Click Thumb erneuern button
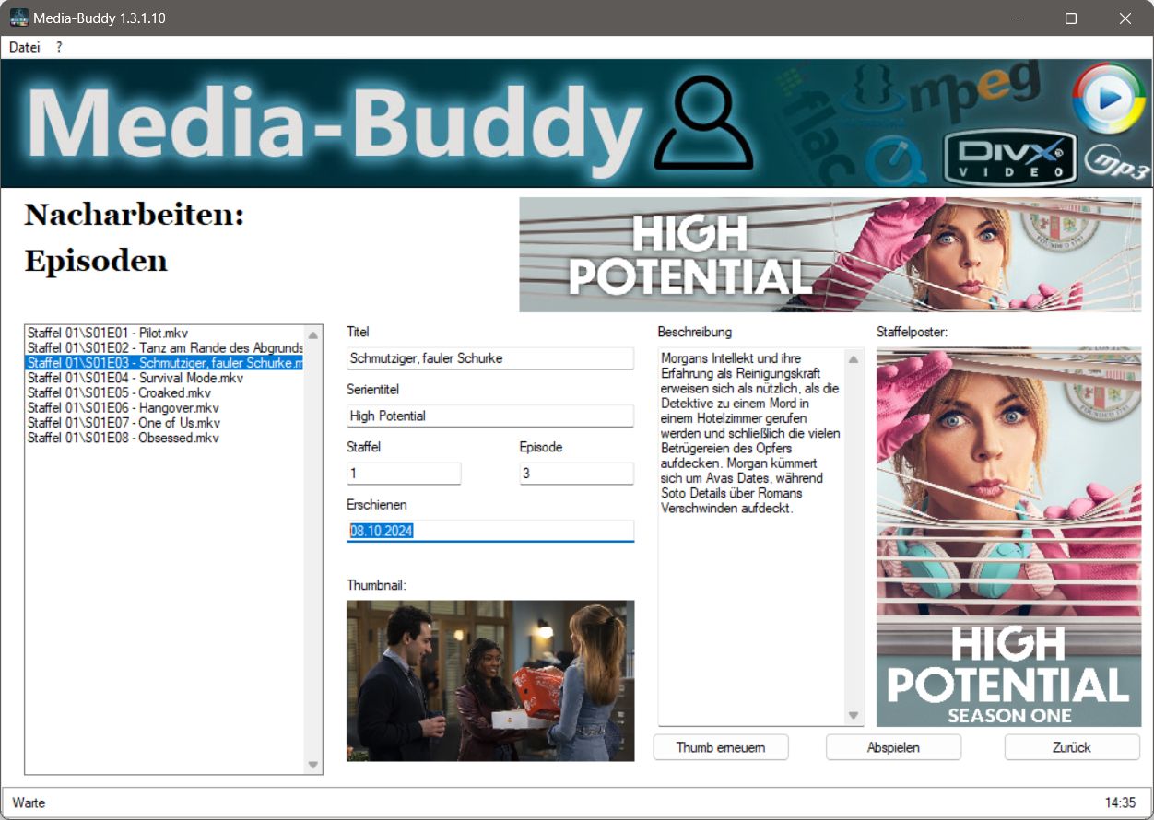Image resolution: width=1154 pixels, height=820 pixels. pos(721,747)
